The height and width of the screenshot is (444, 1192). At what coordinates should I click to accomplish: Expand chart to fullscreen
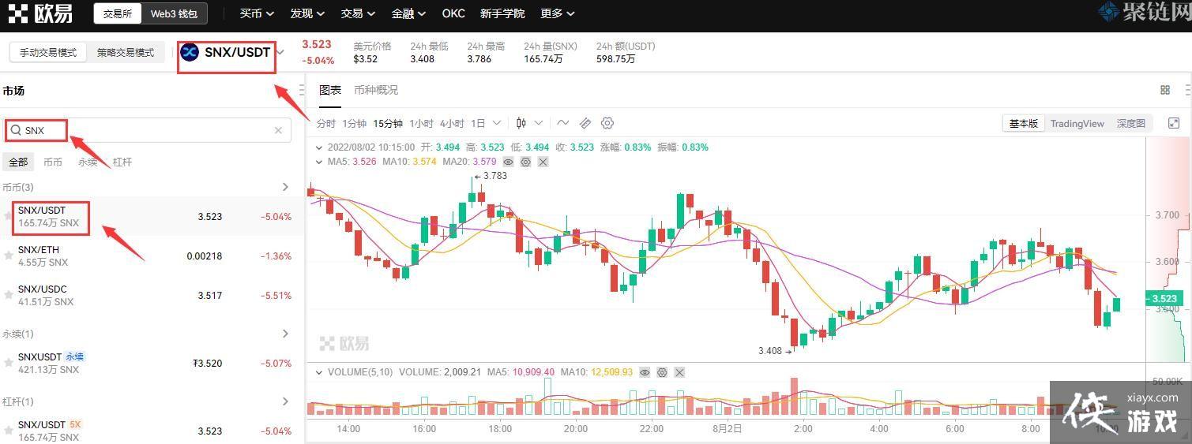pos(1174,123)
